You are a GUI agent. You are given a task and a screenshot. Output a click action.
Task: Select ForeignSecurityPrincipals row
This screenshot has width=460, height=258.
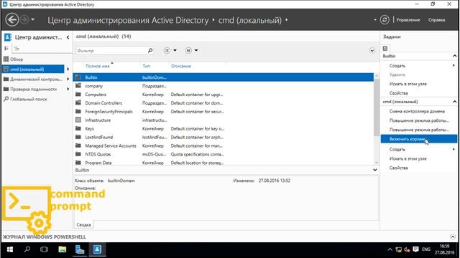pyautogui.click(x=224, y=112)
